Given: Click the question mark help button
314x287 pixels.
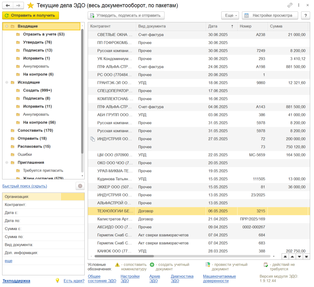Looking at the screenshot, I should click(305, 15).
